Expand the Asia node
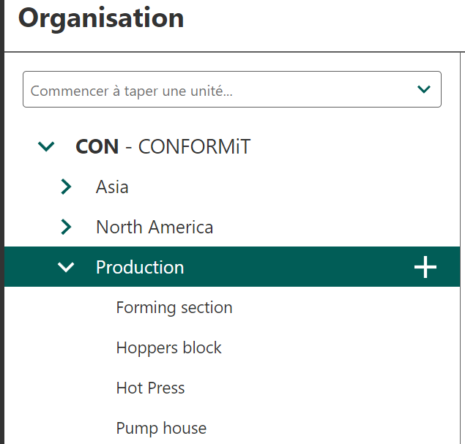 [x=66, y=187]
